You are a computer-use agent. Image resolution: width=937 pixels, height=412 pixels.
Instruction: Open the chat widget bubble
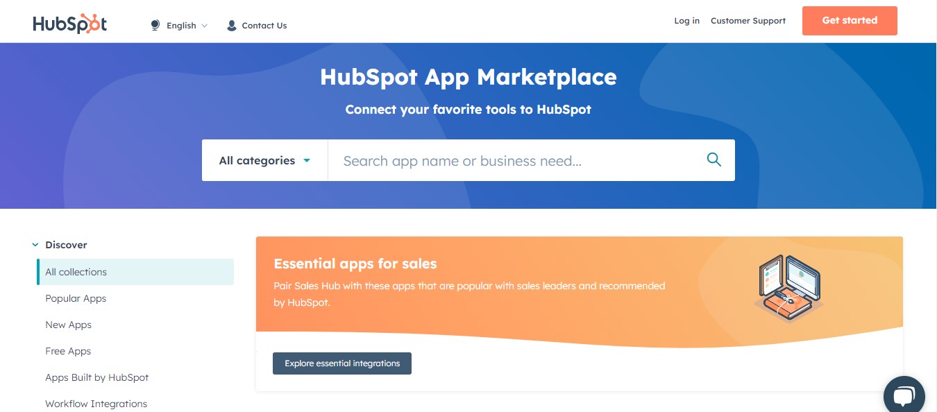click(x=904, y=395)
